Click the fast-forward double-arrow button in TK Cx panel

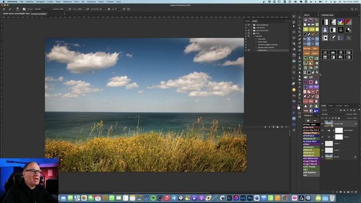312,25
